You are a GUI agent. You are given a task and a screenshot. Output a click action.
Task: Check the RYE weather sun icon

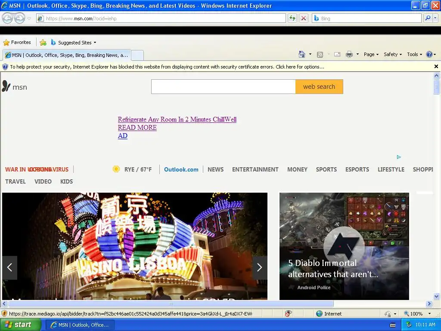[116, 169]
